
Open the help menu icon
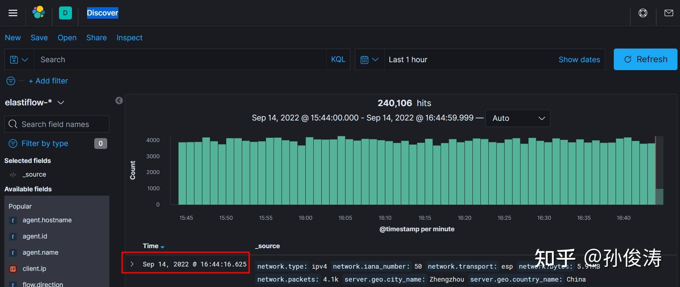coord(643,13)
